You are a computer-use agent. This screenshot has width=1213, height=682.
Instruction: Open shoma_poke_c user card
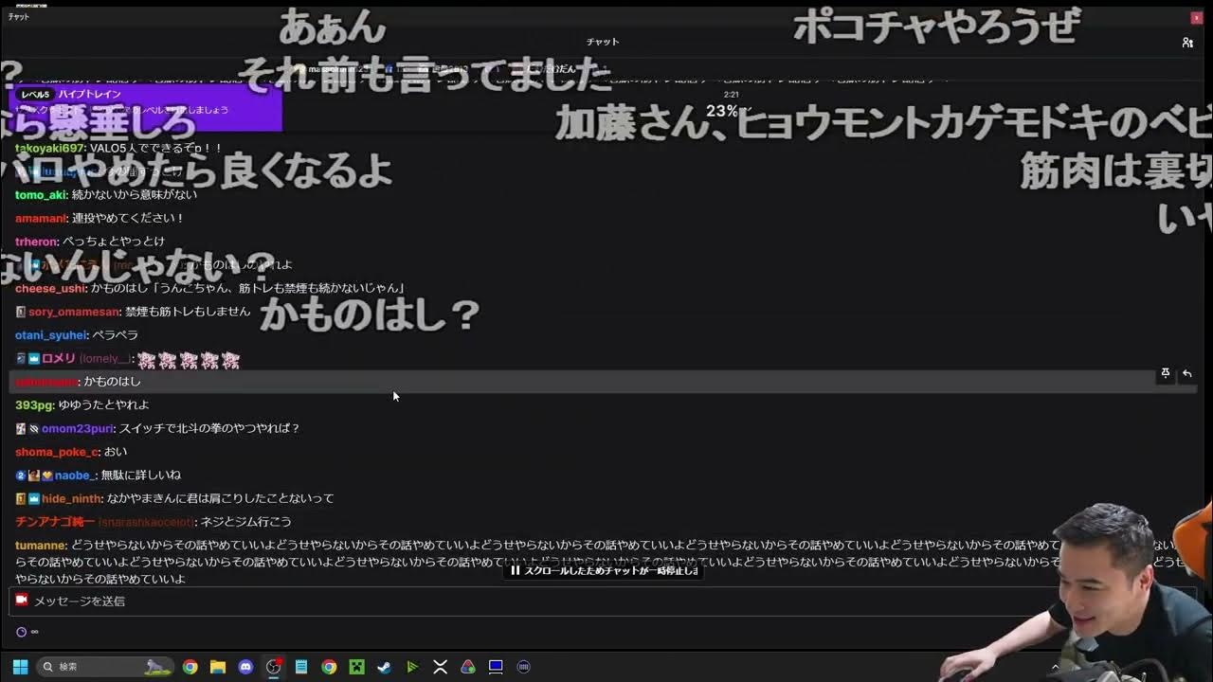[x=57, y=452]
